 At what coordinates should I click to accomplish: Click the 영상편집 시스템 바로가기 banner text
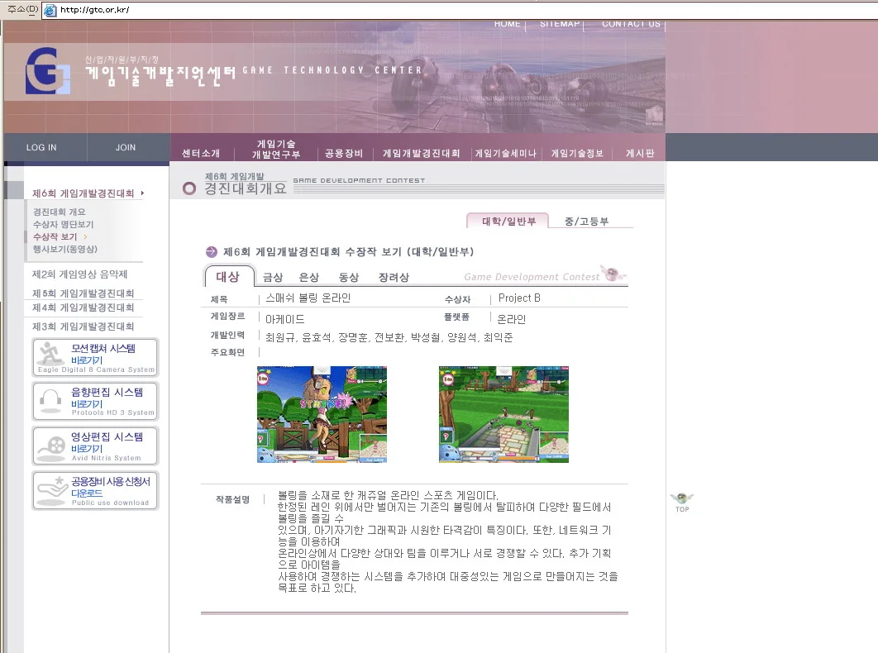point(107,442)
